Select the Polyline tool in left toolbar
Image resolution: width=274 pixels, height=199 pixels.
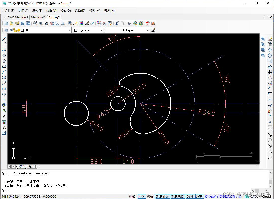(x=4, y=50)
